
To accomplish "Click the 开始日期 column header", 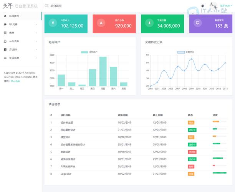I will tap(122, 115).
